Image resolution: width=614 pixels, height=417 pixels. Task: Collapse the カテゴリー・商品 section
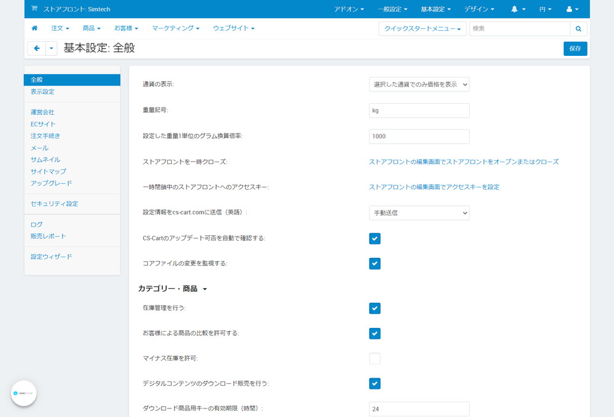pyautogui.click(x=173, y=289)
